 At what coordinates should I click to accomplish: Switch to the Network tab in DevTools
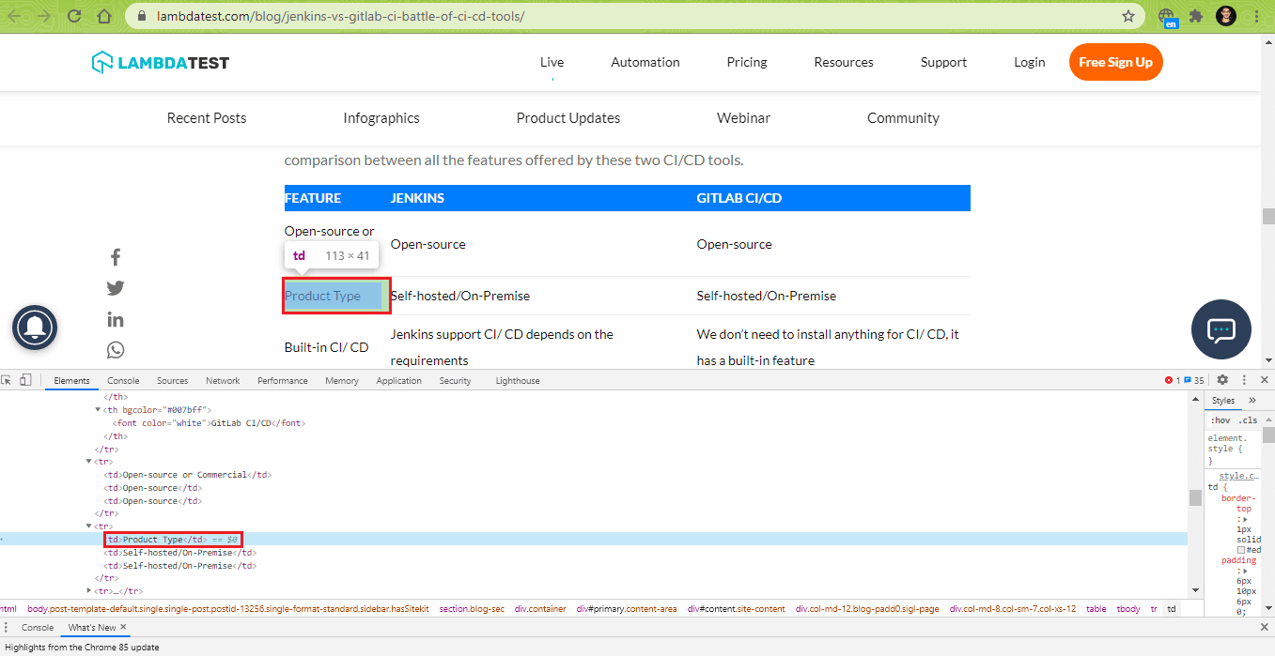[x=222, y=380]
